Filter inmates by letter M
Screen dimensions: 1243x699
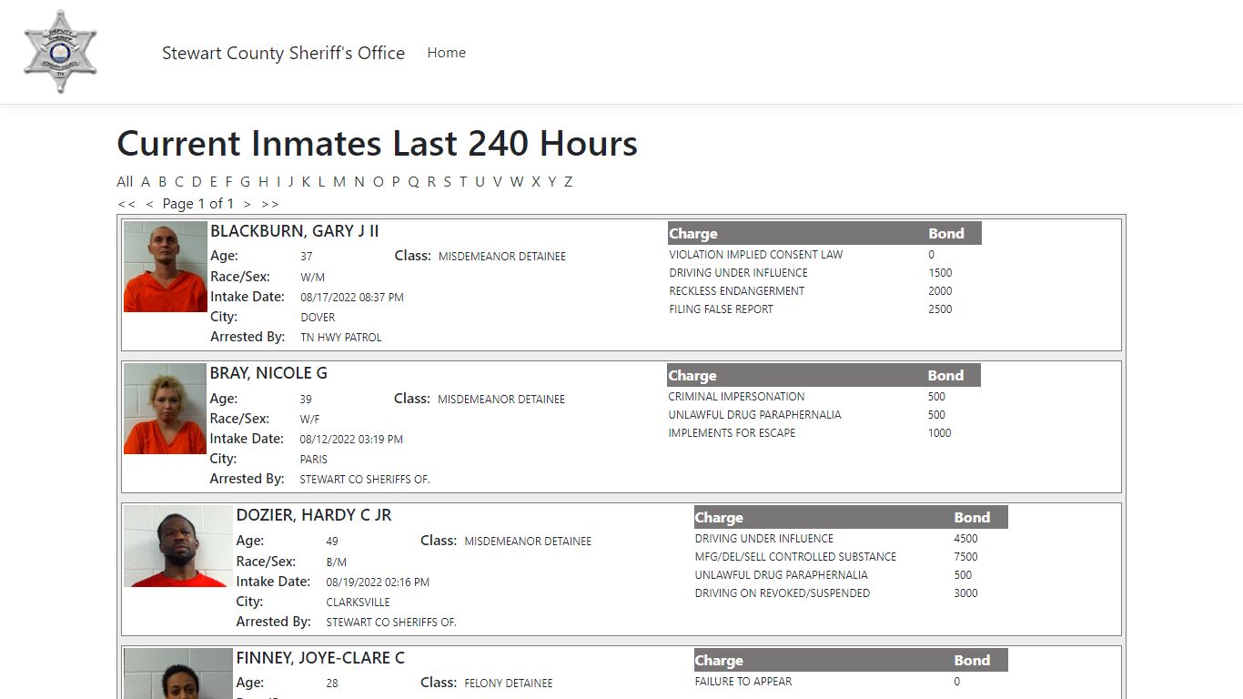pos(339,181)
